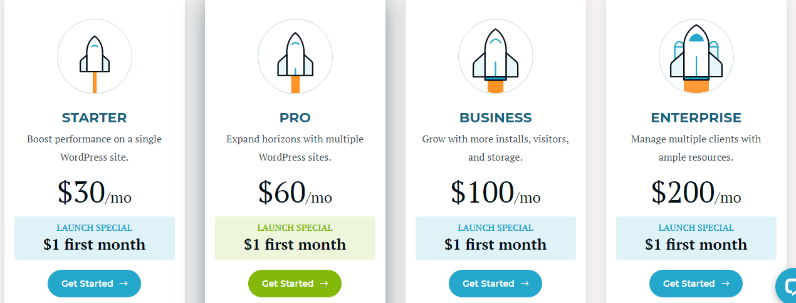This screenshot has width=796, height=303.
Task: Click the Enterprise plan shuttle icon
Action: [x=696, y=56]
